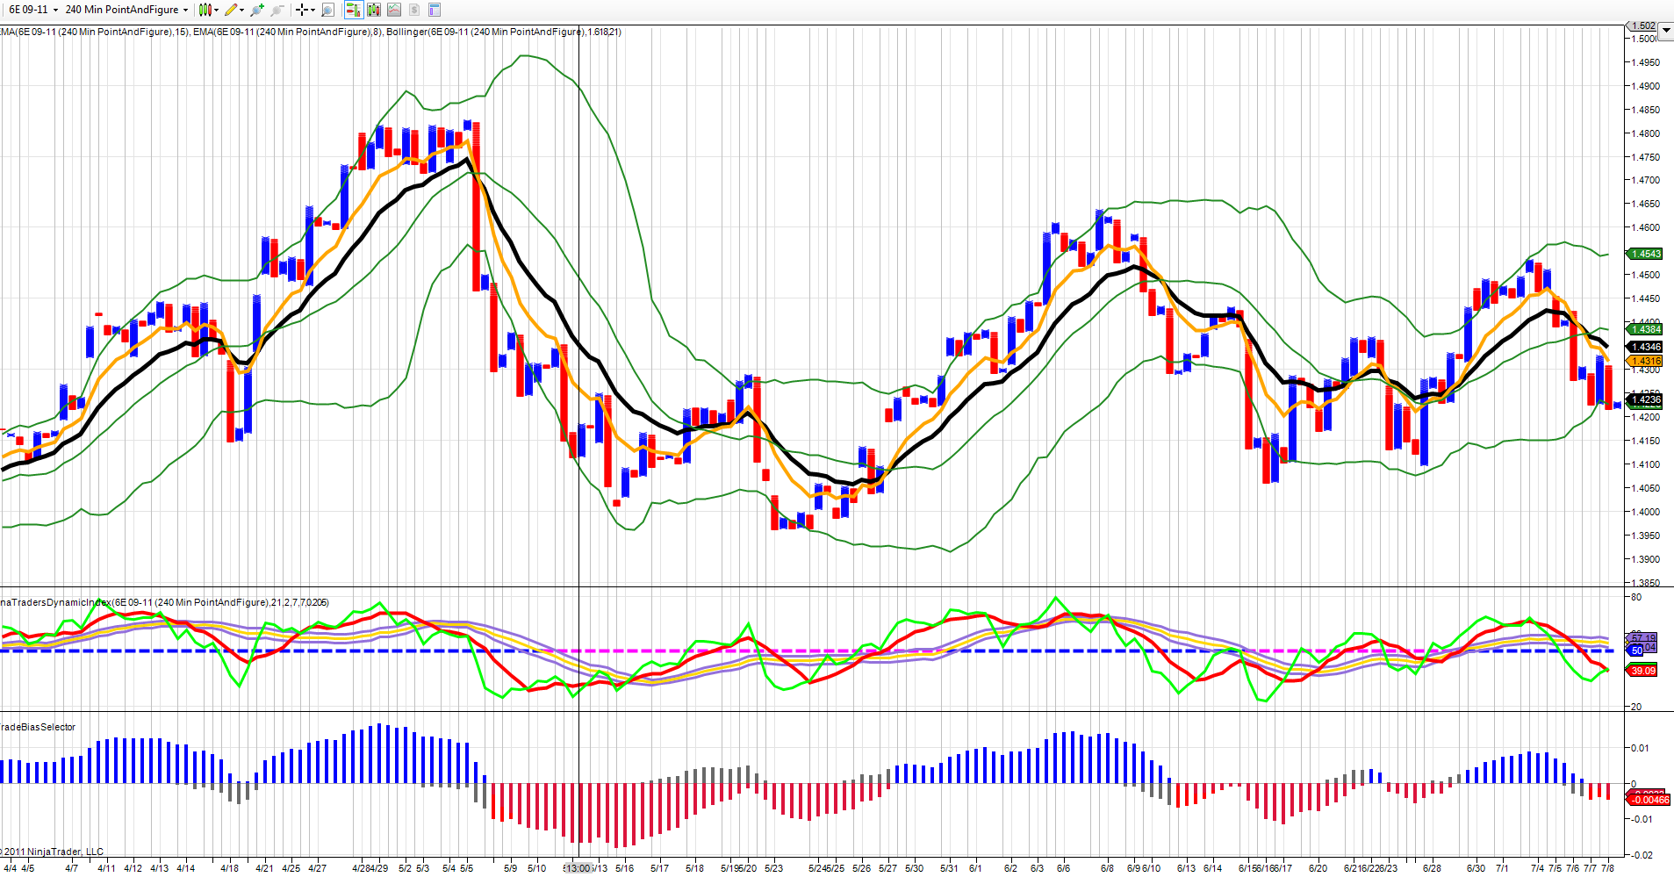Open the chart Properties icon
This screenshot has height=877, width=1674.
click(435, 10)
